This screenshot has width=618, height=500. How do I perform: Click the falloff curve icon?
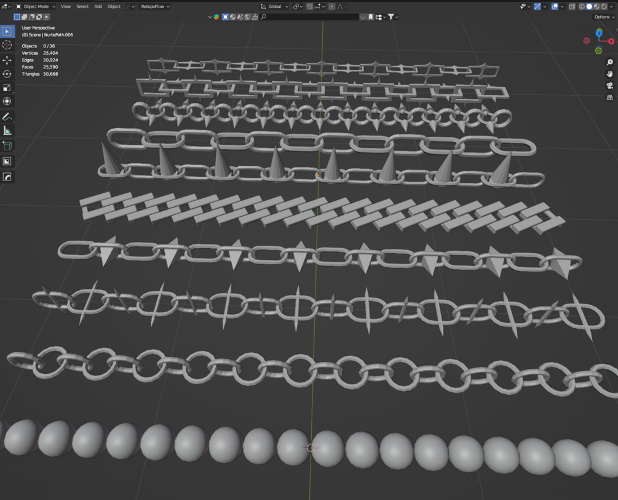pyautogui.click(x=341, y=6)
